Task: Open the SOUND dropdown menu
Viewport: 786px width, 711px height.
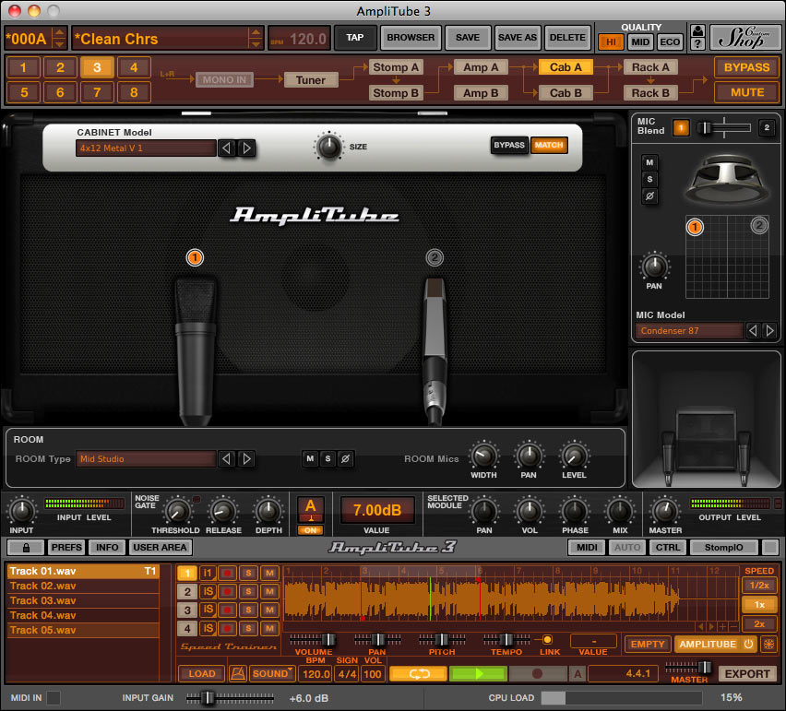Action: (271, 673)
